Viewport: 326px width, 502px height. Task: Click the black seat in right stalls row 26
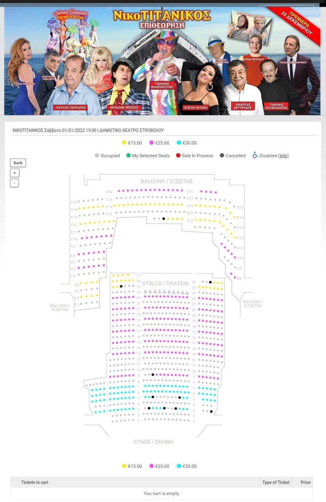click(x=210, y=282)
